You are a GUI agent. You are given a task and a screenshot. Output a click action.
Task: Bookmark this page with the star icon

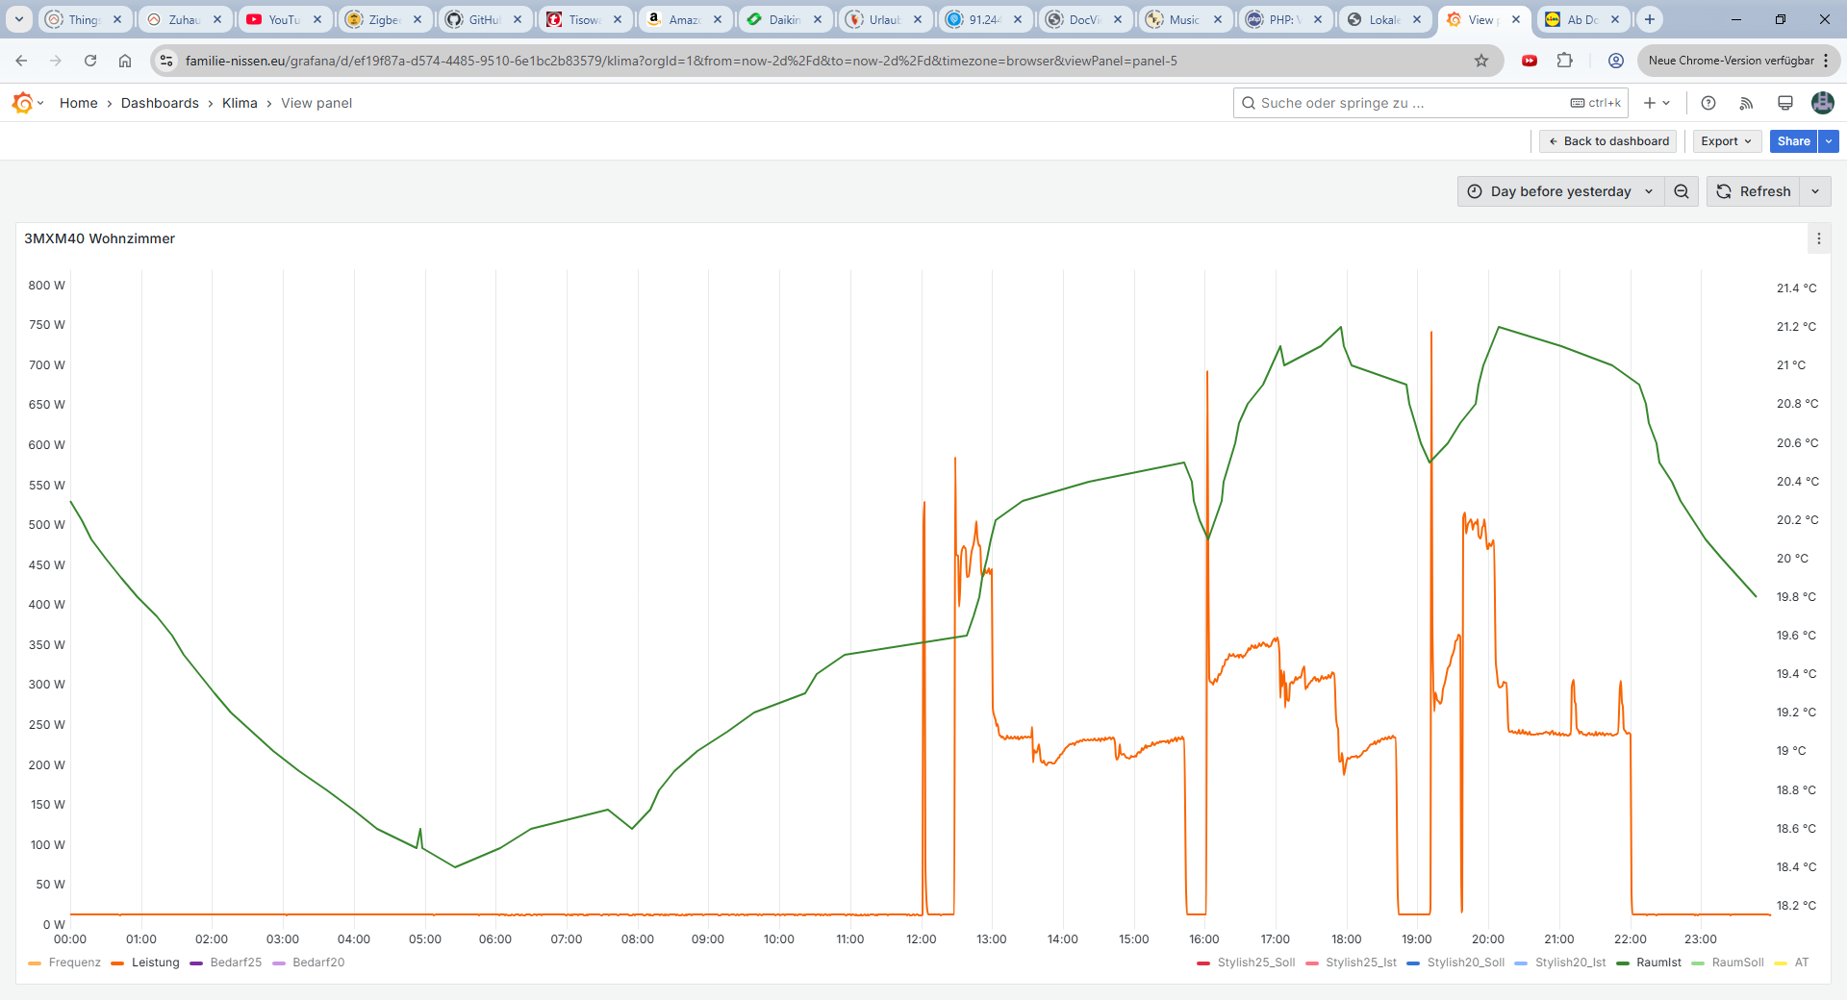pos(1481,61)
